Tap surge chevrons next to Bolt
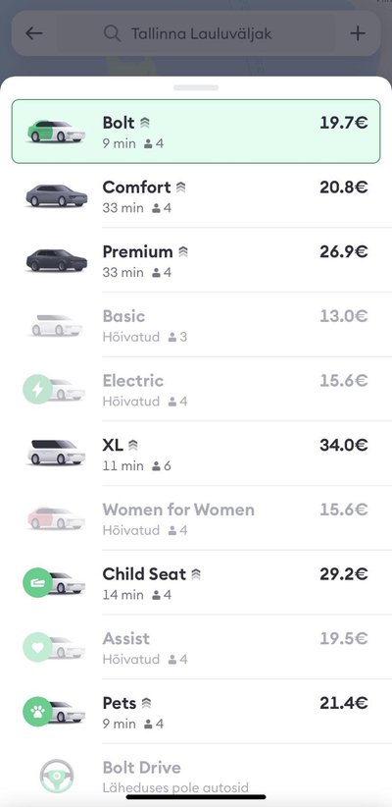This screenshot has width=392, height=807. coord(145,123)
